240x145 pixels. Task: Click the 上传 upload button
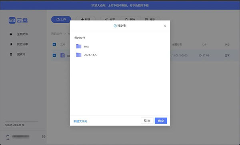61,20
